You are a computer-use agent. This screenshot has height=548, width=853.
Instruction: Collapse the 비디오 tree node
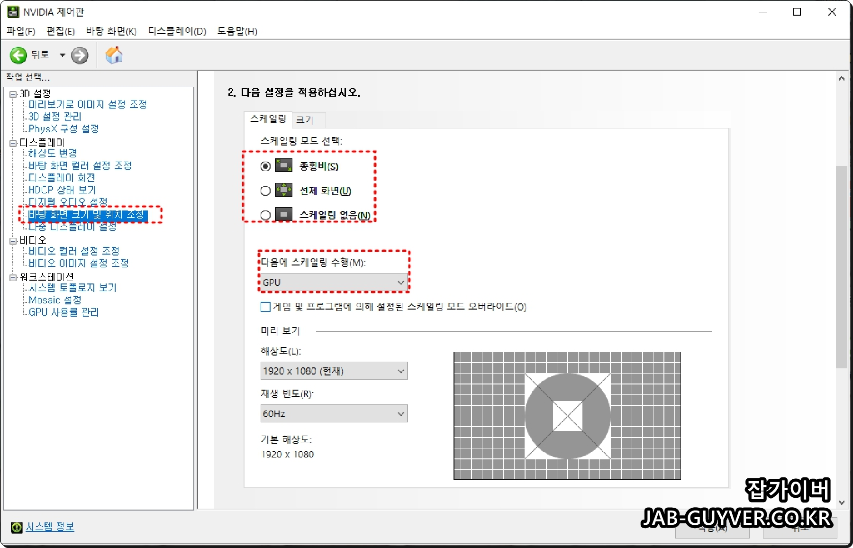tap(13, 240)
